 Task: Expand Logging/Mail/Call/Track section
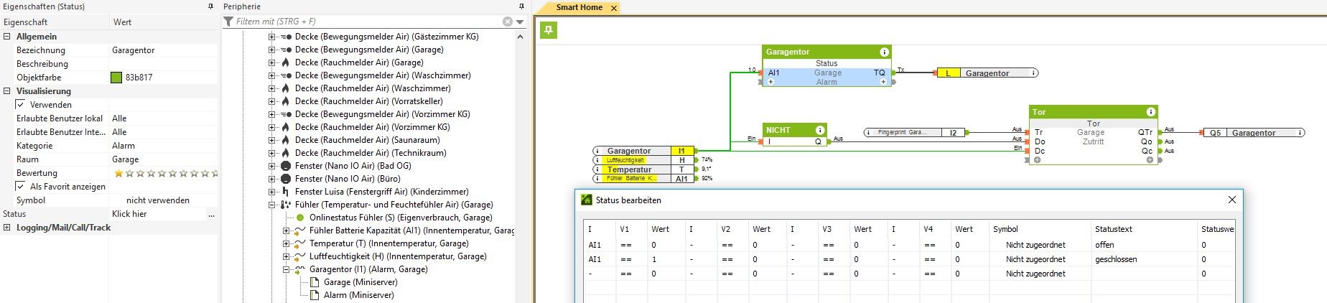(7, 228)
